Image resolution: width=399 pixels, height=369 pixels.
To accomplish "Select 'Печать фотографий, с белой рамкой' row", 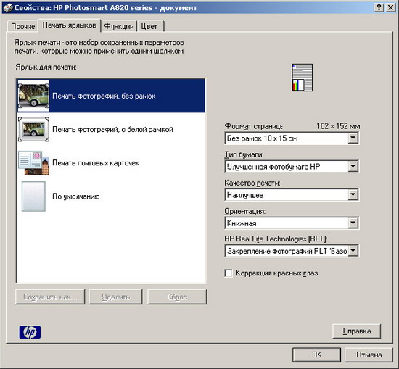I will coord(111,130).
